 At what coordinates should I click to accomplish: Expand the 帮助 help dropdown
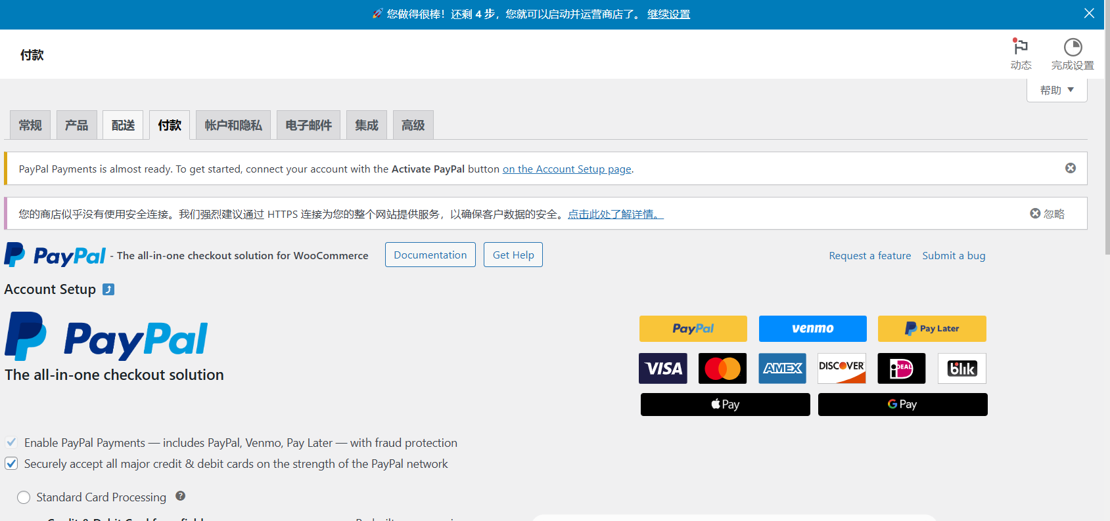pos(1057,90)
